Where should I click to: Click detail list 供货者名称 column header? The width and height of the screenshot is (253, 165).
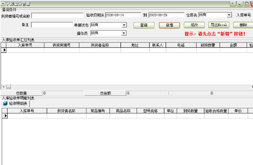pyautogui.click(x=67, y=111)
